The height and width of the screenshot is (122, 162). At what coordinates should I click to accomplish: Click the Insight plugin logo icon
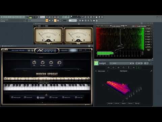[x=96, y=63]
